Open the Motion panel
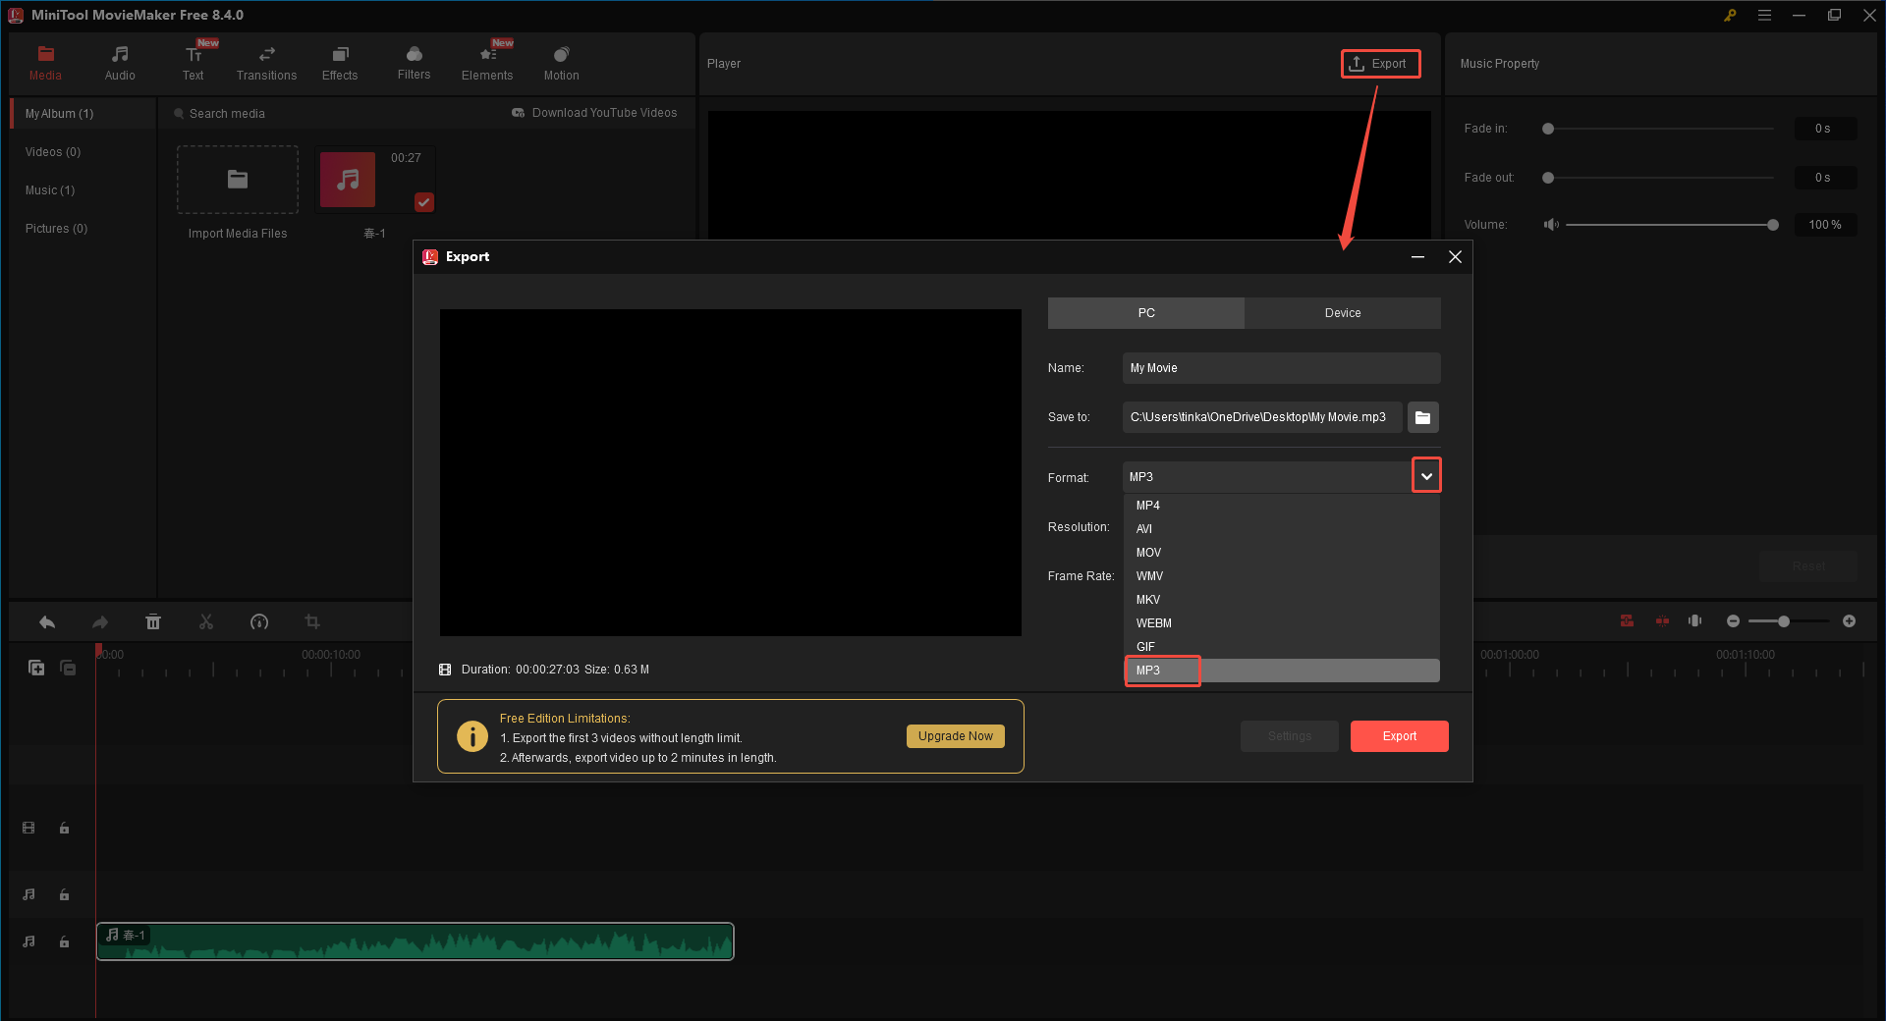Image resolution: width=1886 pixels, height=1021 pixels. [560, 62]
